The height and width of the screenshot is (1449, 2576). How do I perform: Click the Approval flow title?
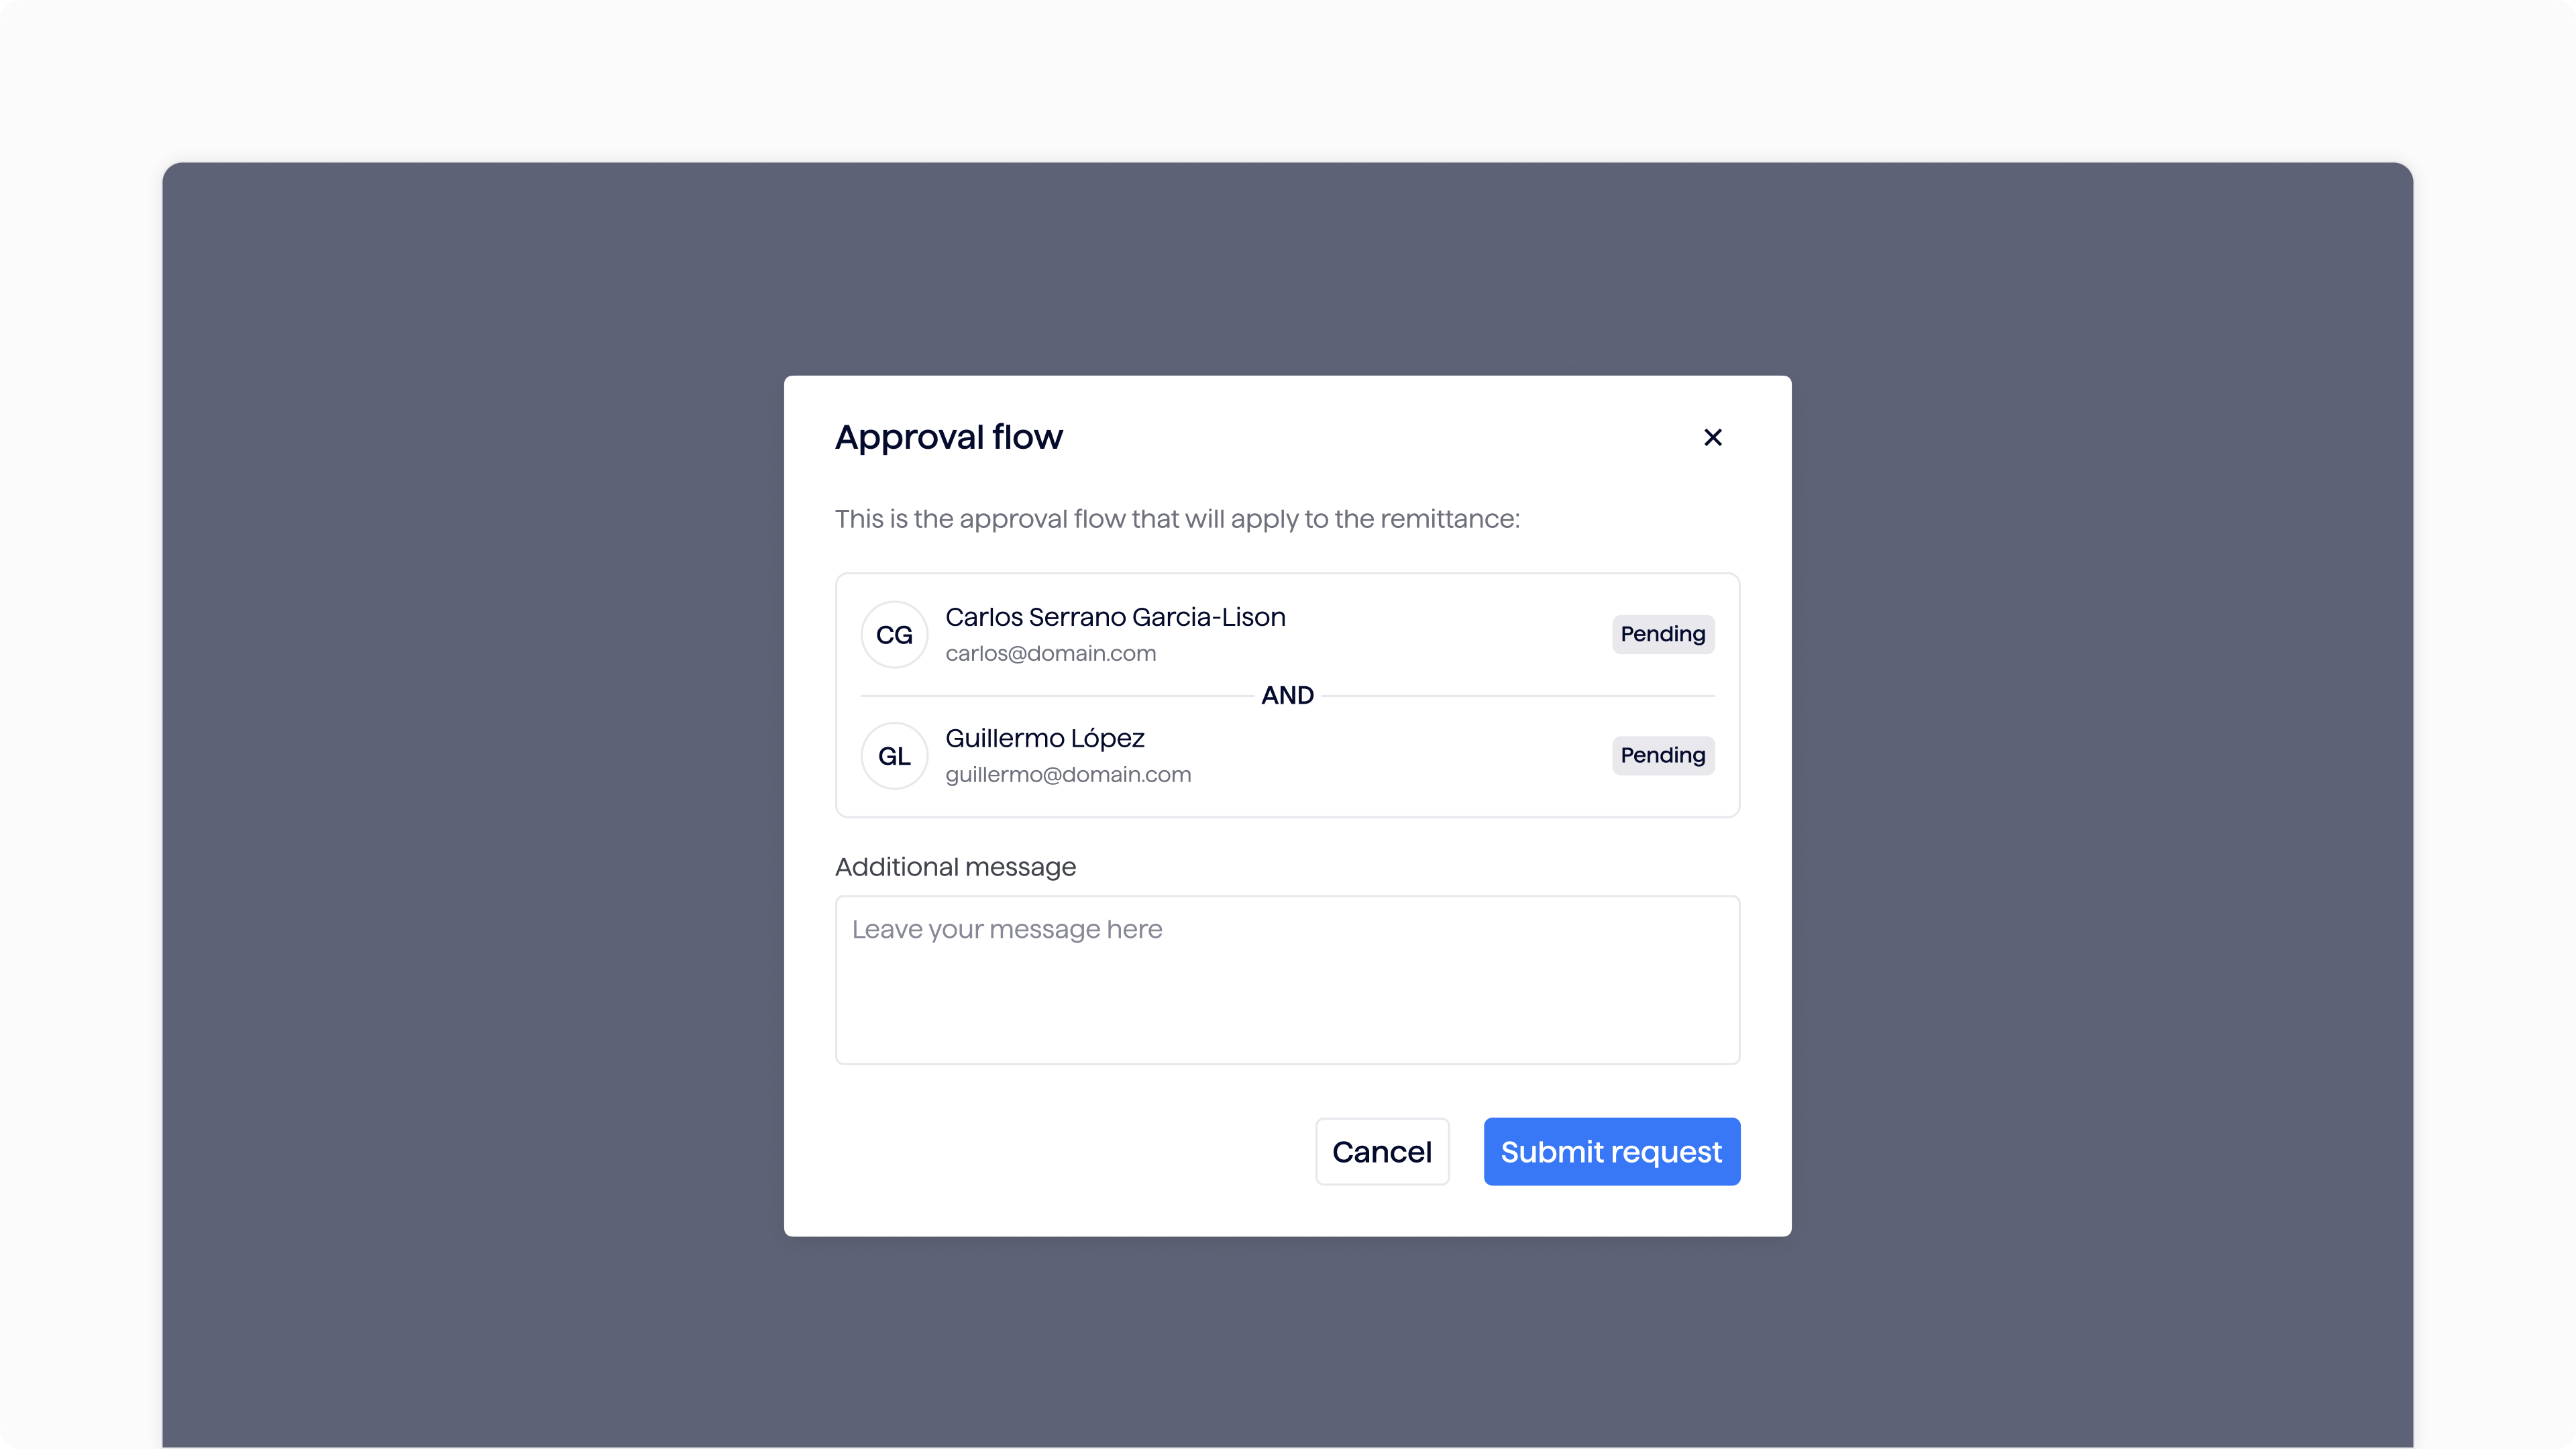tap(948, 437)
